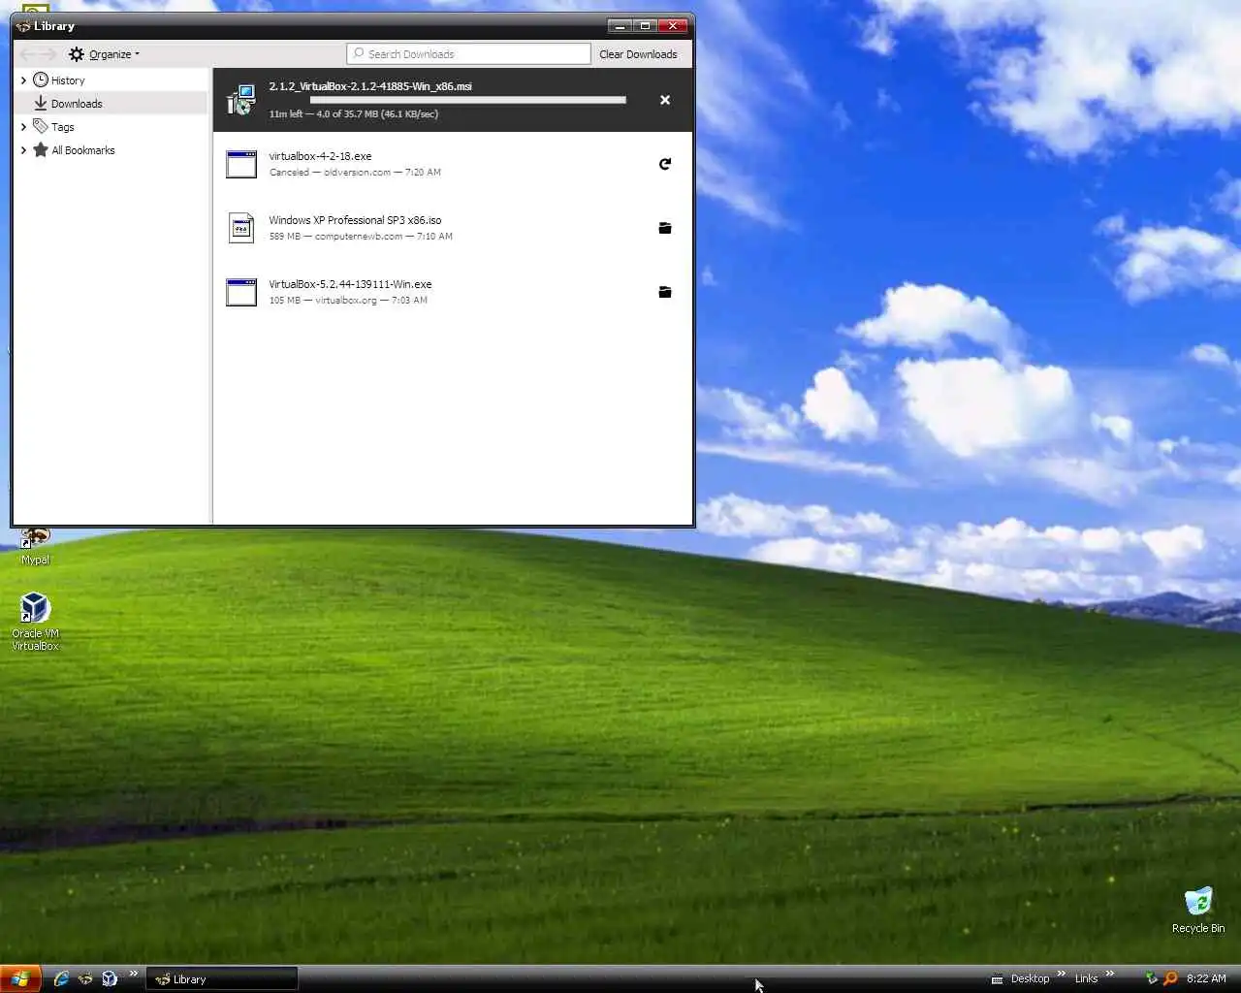Select Downloads in the sidebar

(x=111, y=103)
